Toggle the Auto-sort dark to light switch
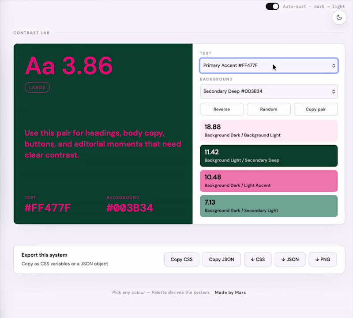Viewport: 353px width, 318px height. click(272, 6)
